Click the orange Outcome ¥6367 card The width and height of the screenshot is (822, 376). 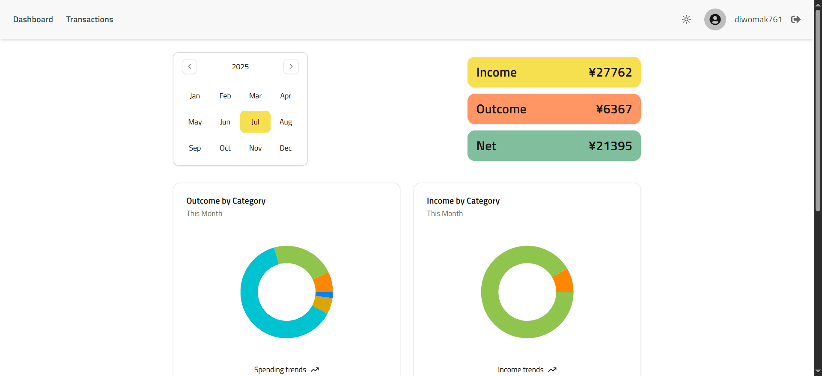tap(554, 109)
